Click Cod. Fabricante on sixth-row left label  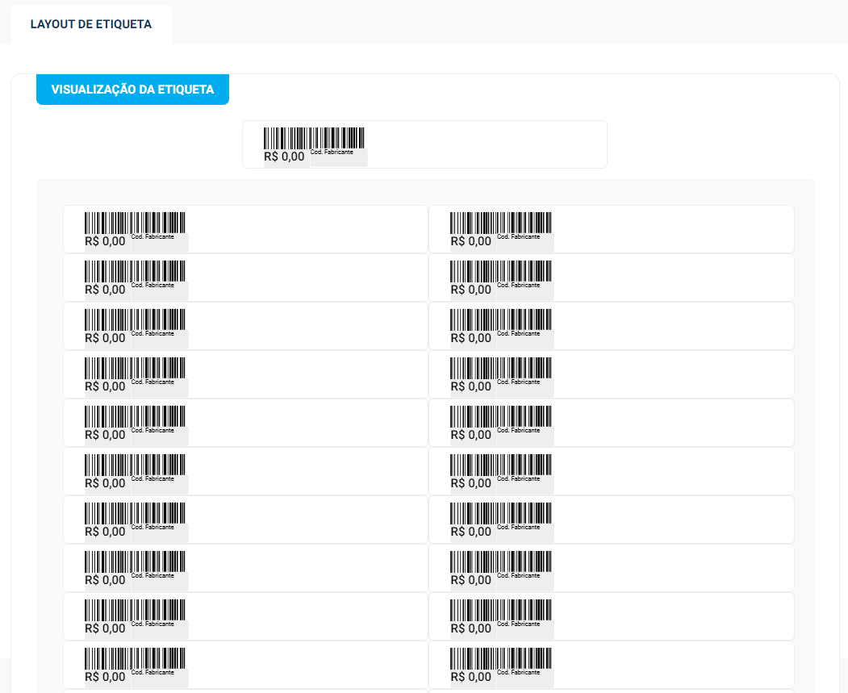[x=152, y=478]
